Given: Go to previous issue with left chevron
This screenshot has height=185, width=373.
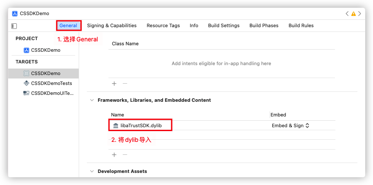Looking at the screenshot, I should (347, 14).
